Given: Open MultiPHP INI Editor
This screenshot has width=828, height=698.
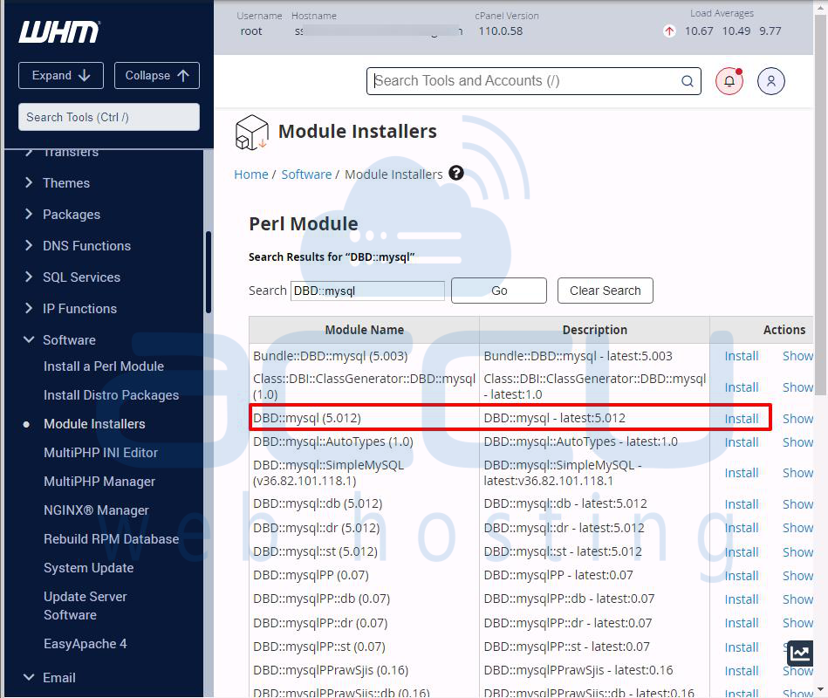Looking at the screenshot, I should pyautogui.click(x=100, y=453).
